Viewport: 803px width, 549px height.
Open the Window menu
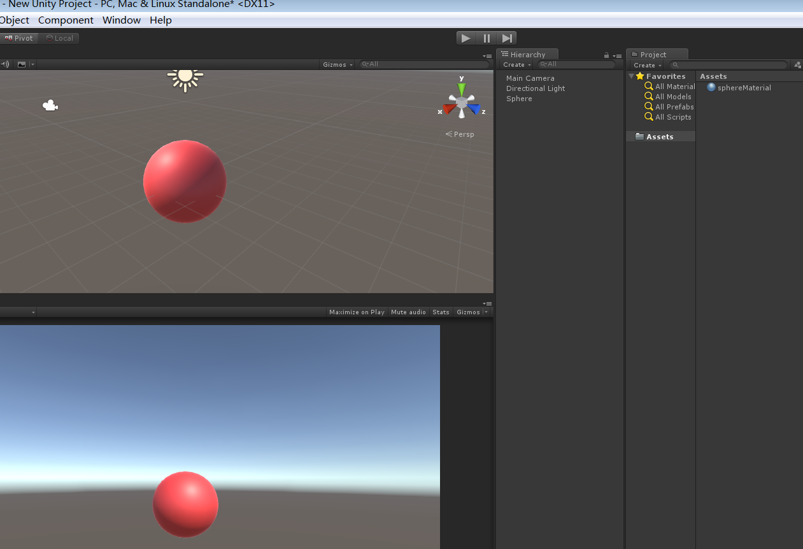tap(122, 20)
